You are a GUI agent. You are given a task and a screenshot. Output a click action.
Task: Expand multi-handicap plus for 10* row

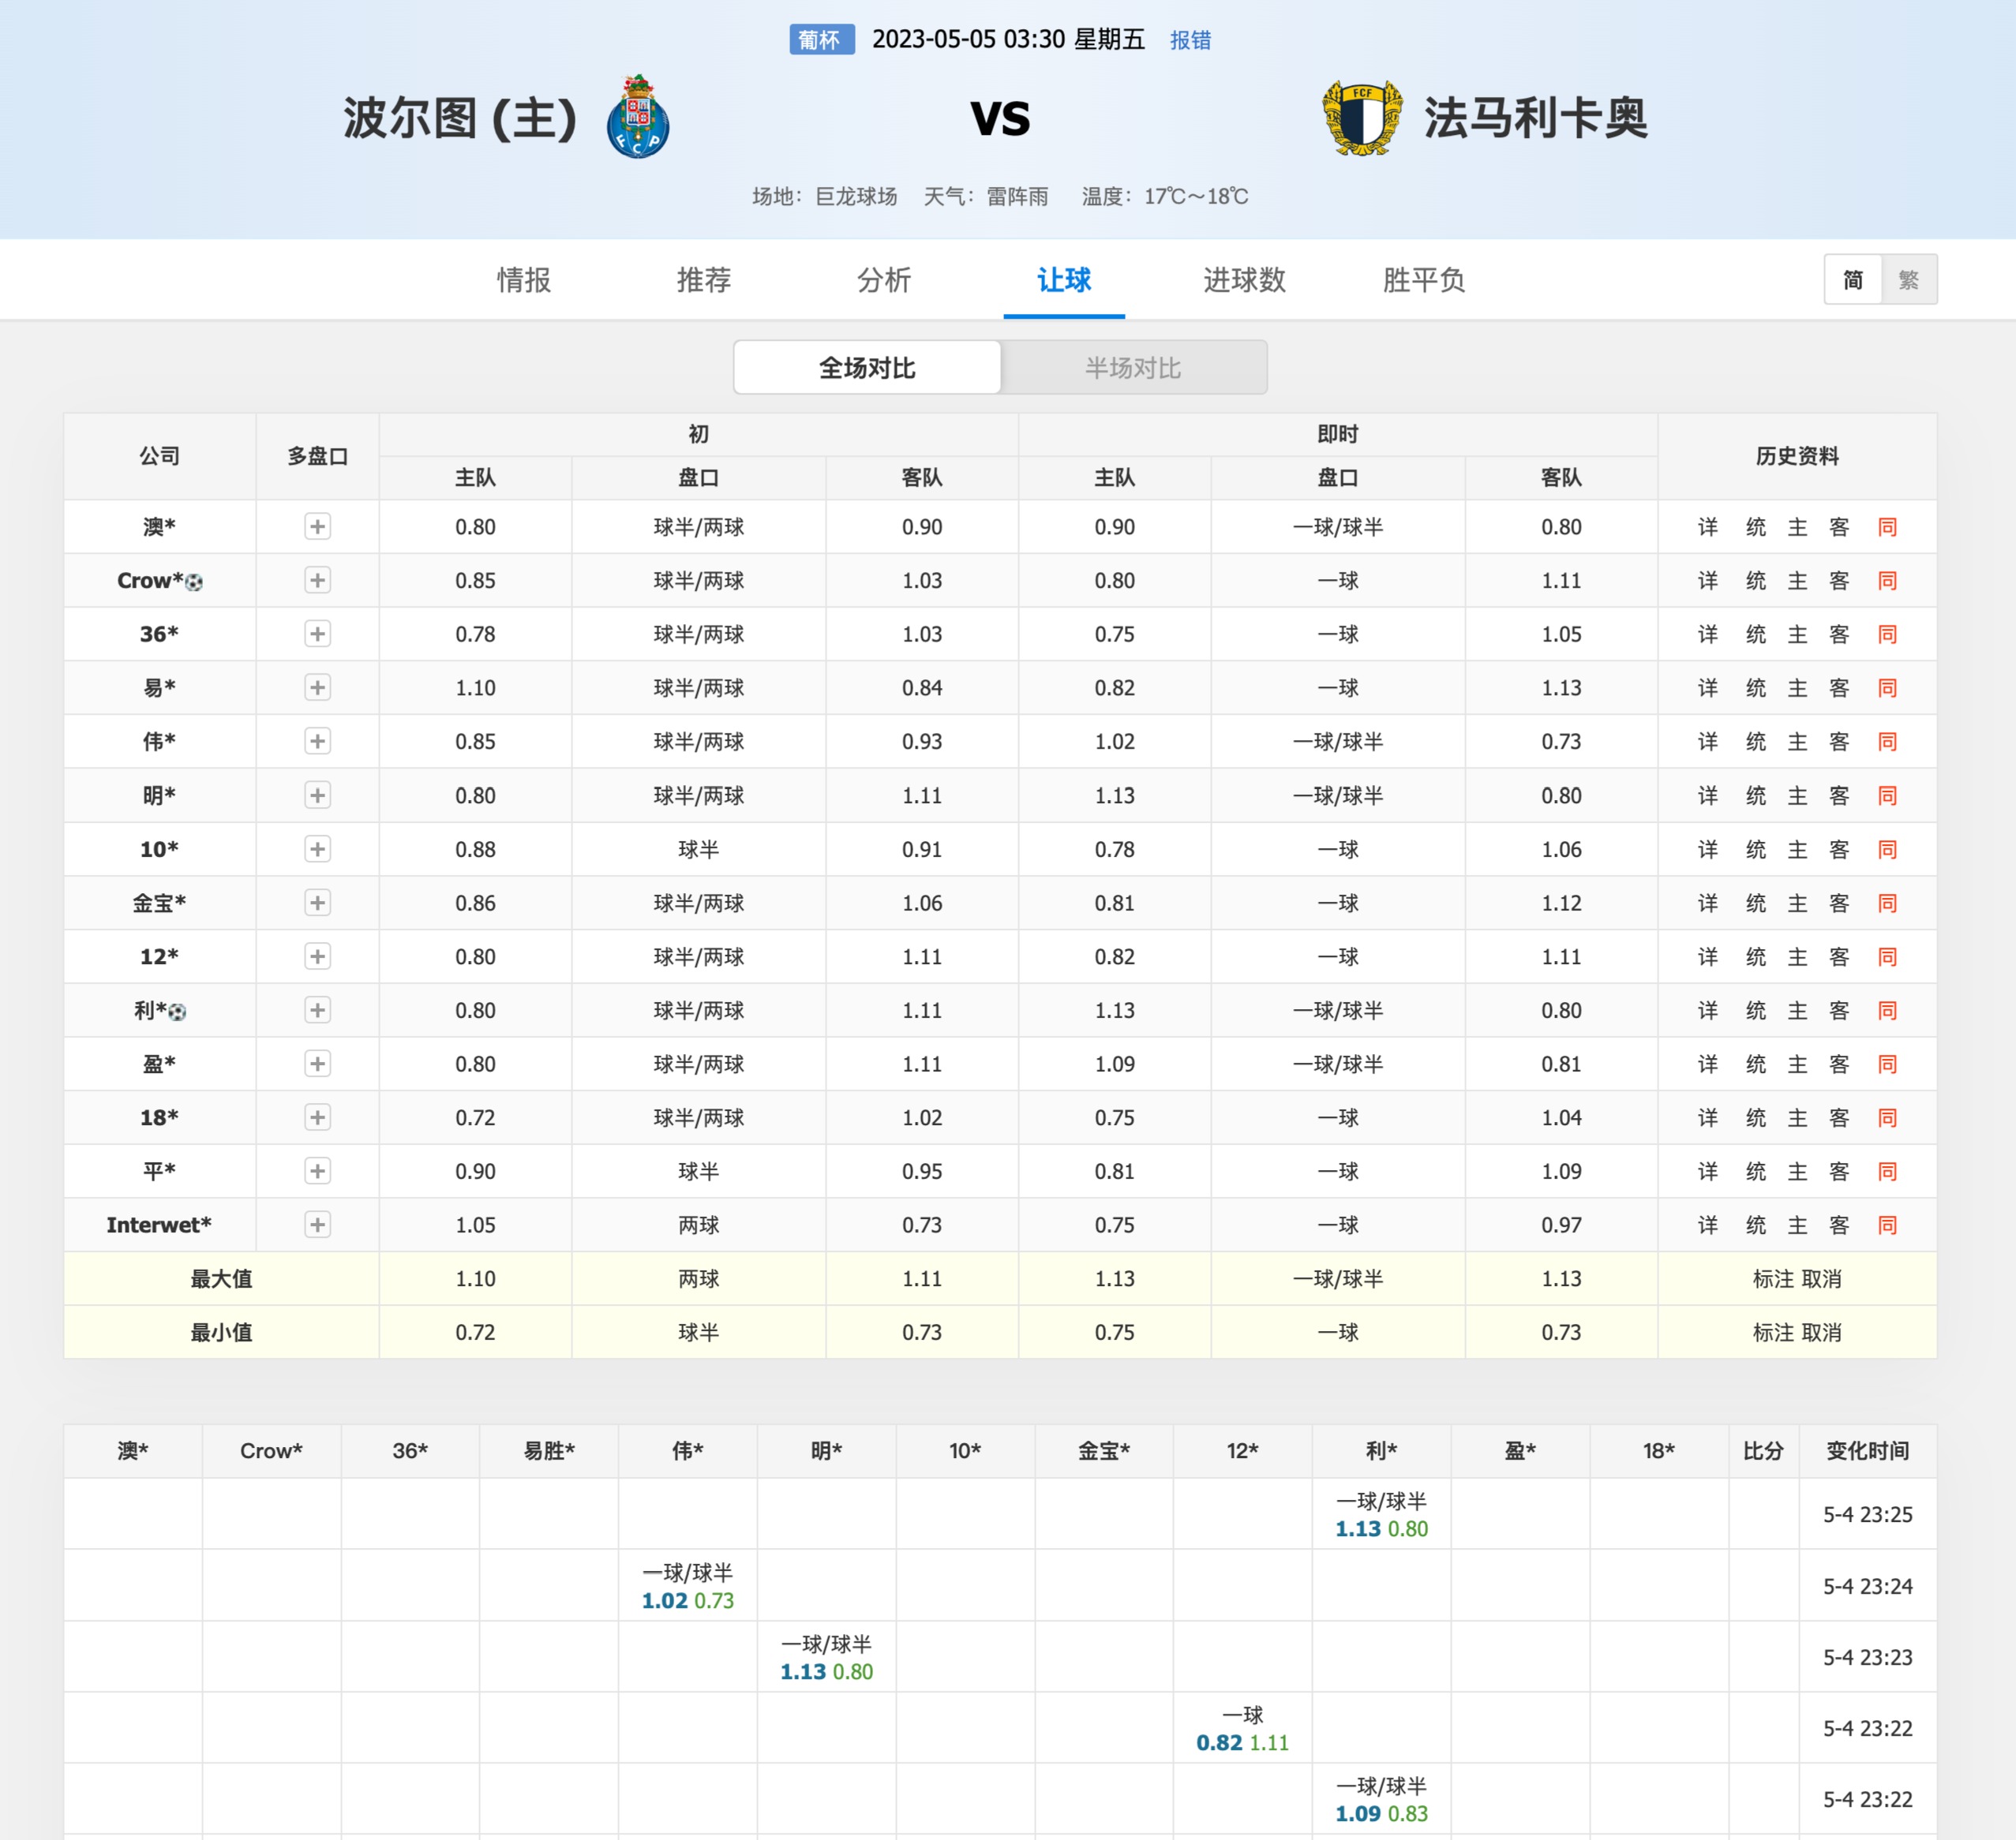317,850
